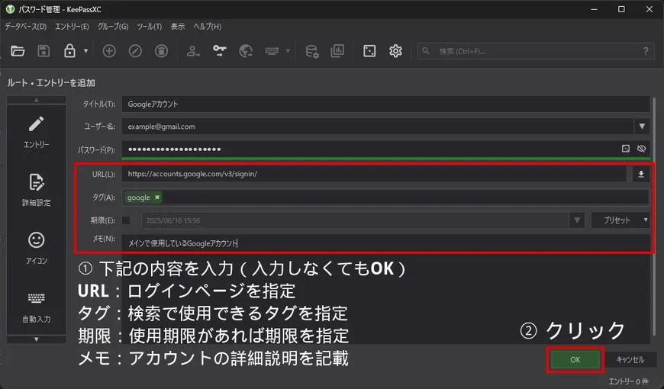Click the download favicon button beside URL
This screenshot has height=389, width=664.
641,174
